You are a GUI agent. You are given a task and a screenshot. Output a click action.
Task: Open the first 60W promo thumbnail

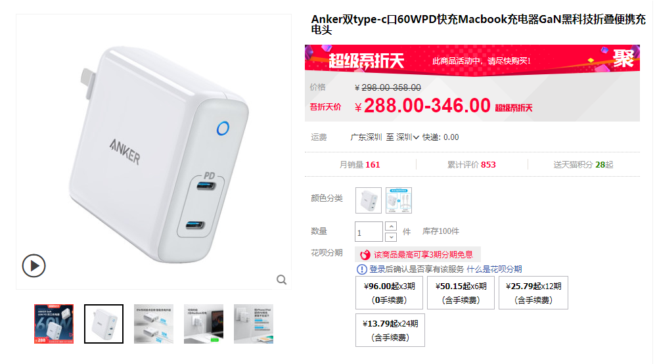54,324
